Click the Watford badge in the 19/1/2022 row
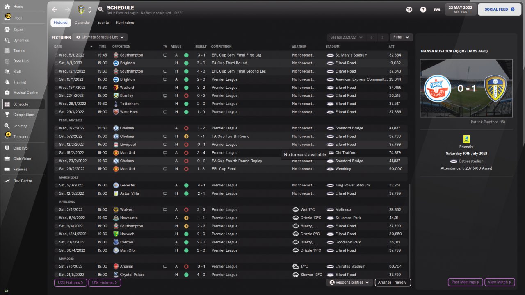 pyautogui.click(x=116, y=87)
